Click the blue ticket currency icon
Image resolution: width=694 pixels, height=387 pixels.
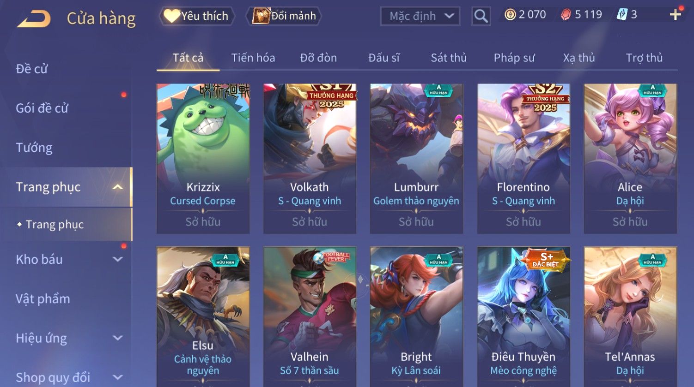click(622, 15)
